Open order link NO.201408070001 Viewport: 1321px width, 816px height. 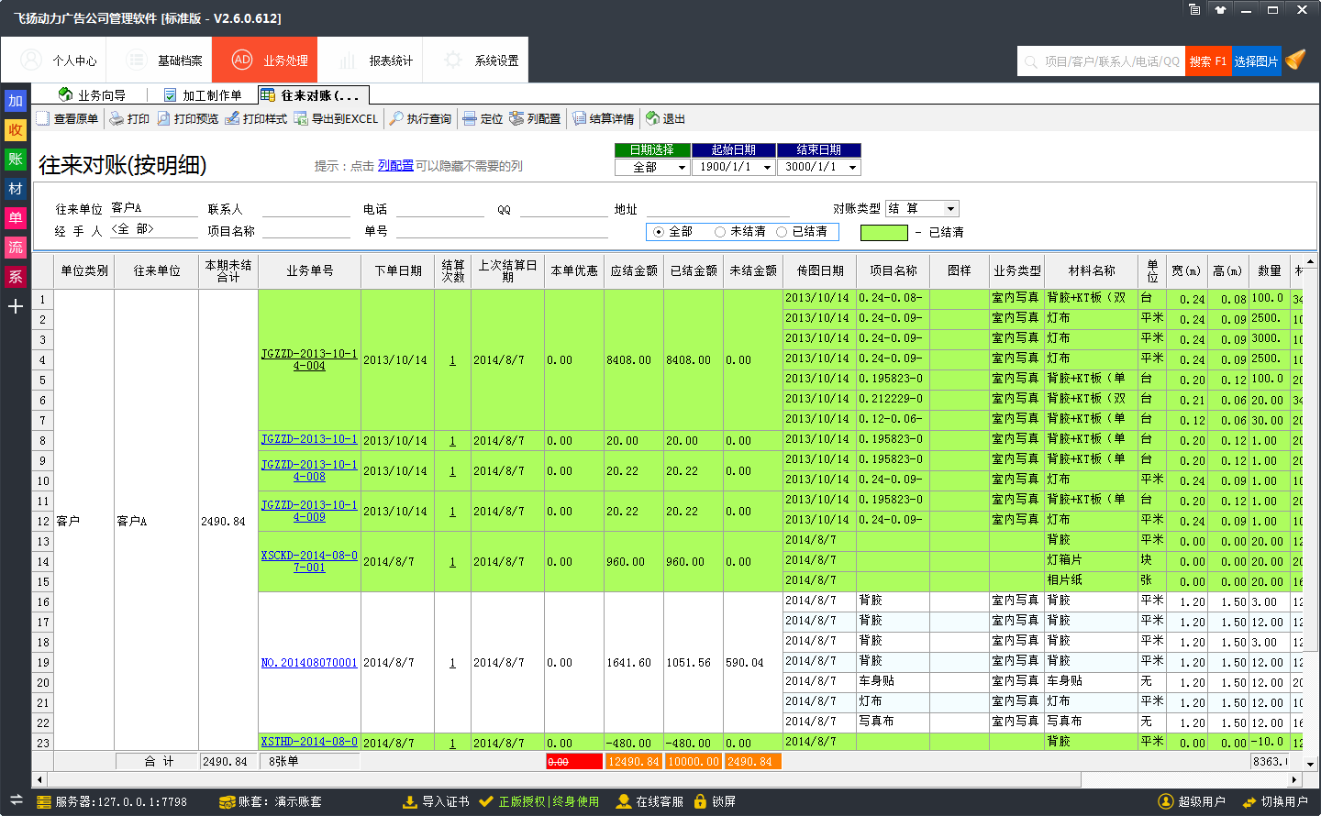309,663
